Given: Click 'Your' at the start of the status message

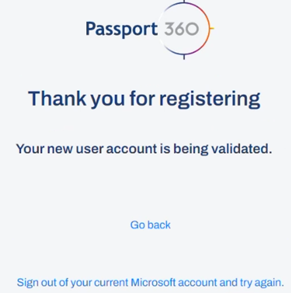Looking at the screenshot, I should point(30,149).
